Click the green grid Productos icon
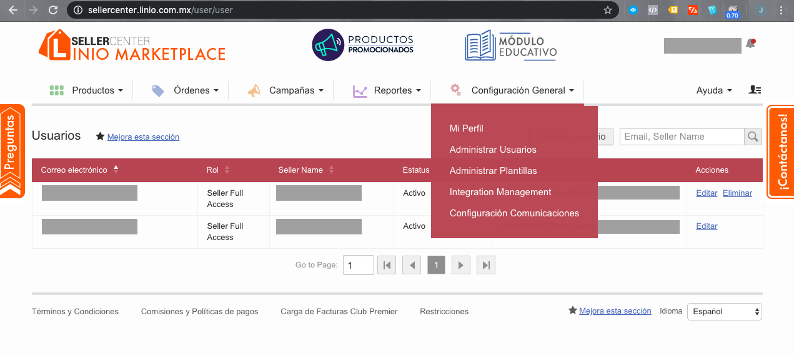This screenshot has height=356, width=794. [x=57, y=90]
